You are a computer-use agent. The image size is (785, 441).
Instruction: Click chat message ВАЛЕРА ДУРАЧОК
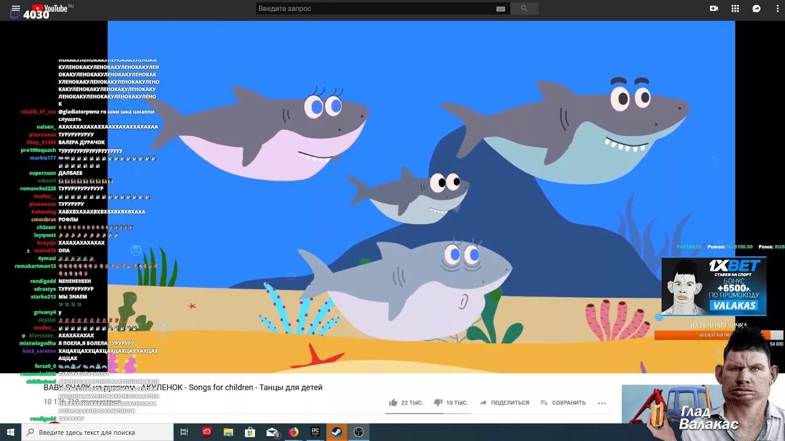tap(82, 142)
